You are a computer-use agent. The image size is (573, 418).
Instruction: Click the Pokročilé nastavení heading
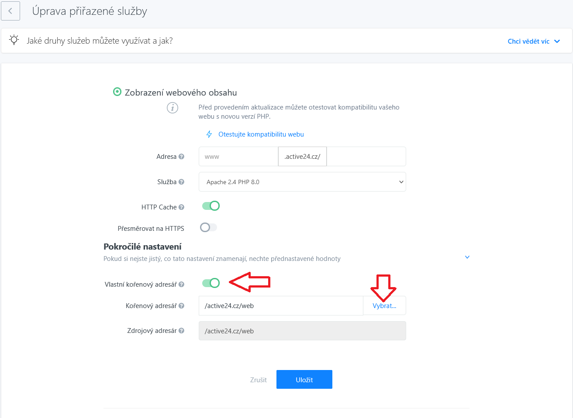(142, 247)
